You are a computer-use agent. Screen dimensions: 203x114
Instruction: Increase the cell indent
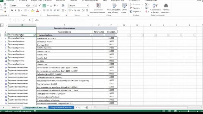pyautogui.click(x=58, y=10)
